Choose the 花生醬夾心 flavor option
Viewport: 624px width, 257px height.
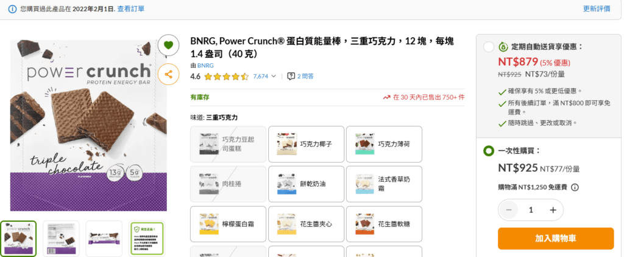[306, 224]
